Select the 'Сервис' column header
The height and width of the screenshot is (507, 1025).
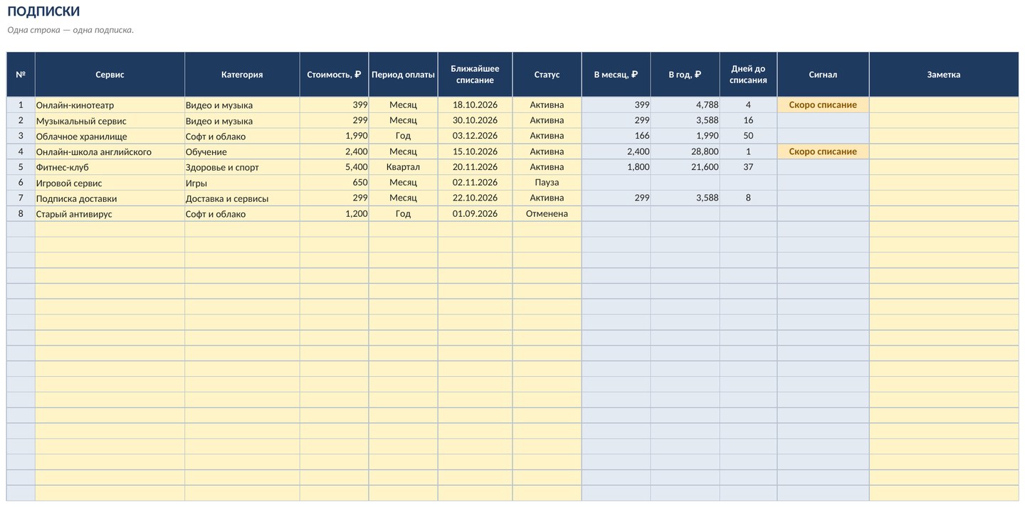pyautogui.click(x=110, y=75)
